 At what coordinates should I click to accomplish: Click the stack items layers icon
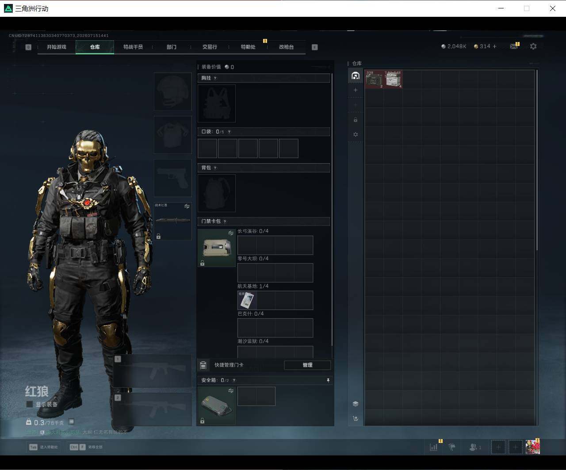356,404
